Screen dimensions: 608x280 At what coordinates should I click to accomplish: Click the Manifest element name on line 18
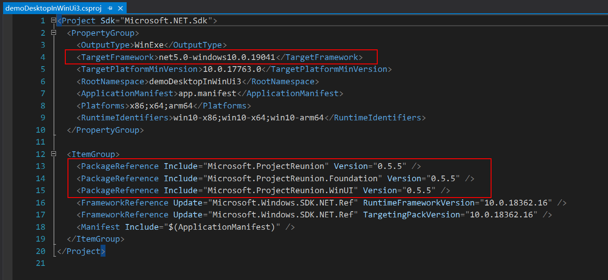pos(101,227)
